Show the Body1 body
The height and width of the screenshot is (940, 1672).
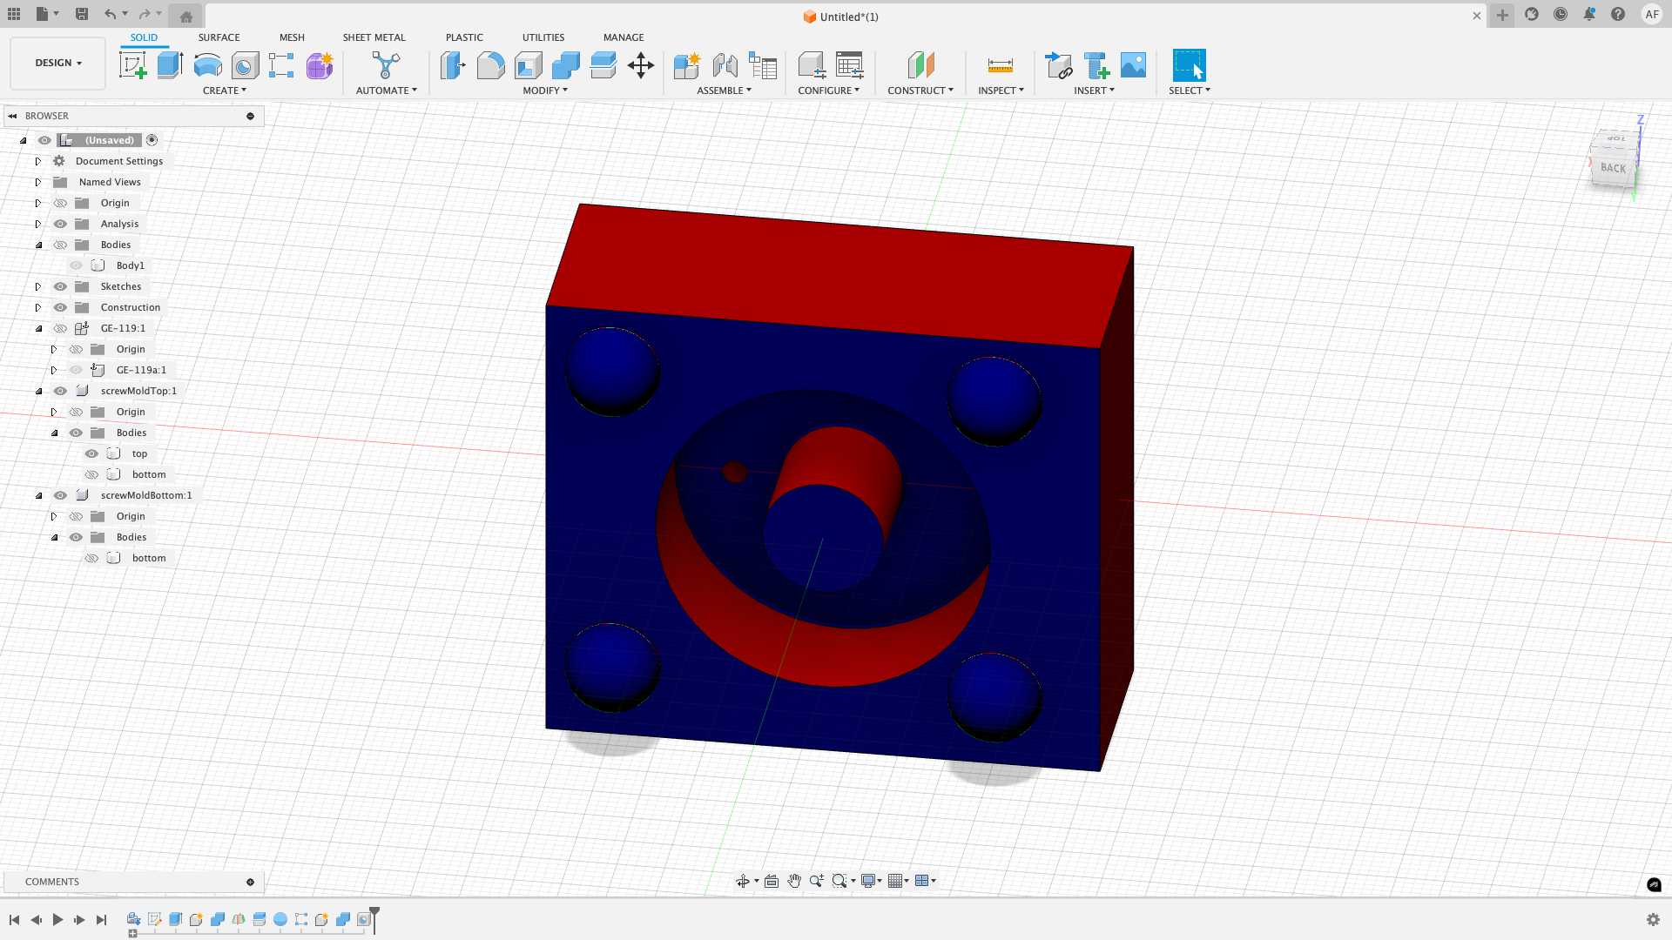(x=76, y=265)
